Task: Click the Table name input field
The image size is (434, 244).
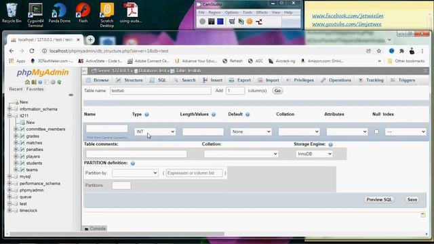Action: [161, 91]
